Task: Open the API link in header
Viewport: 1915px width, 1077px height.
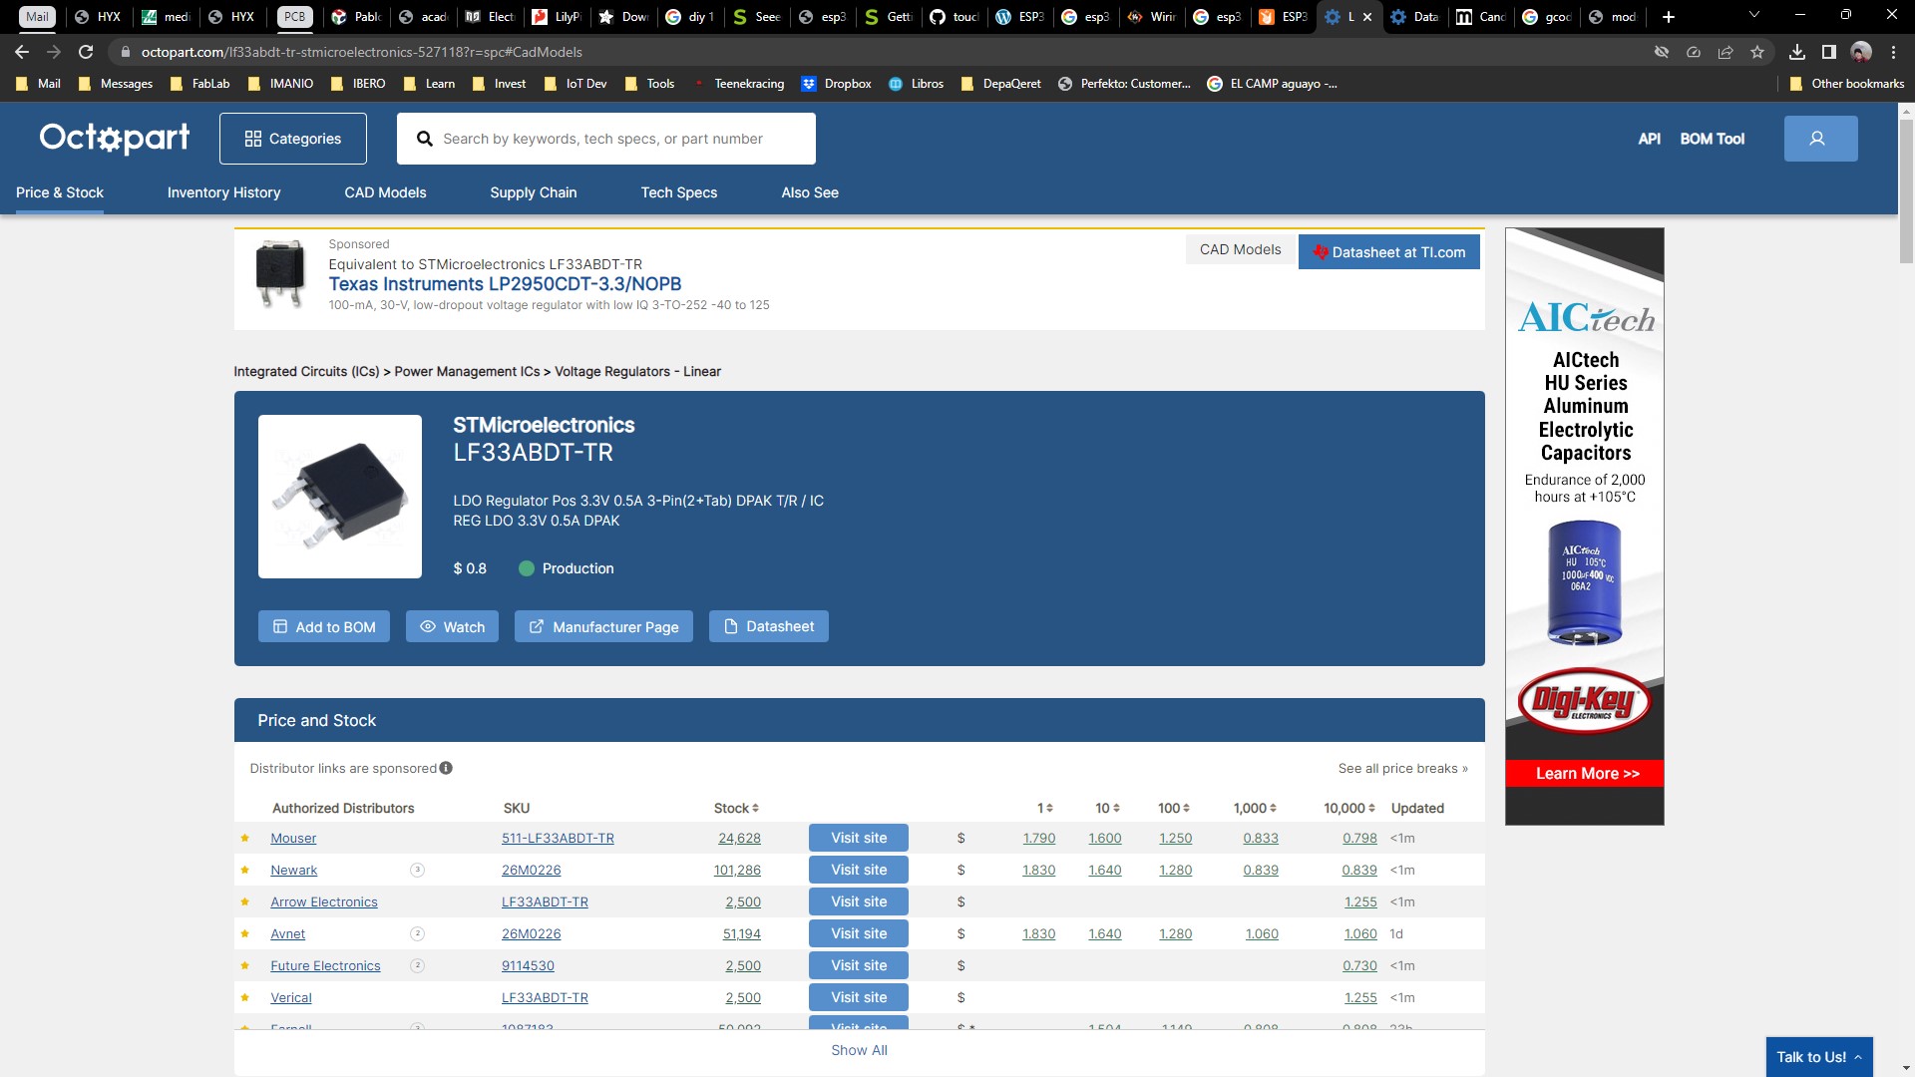Action: 1649,139
